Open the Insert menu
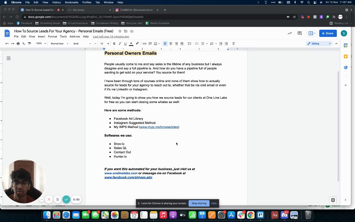The height and width of the screenshot is (222, 355). pyautogui.click(x=41, y=36)
